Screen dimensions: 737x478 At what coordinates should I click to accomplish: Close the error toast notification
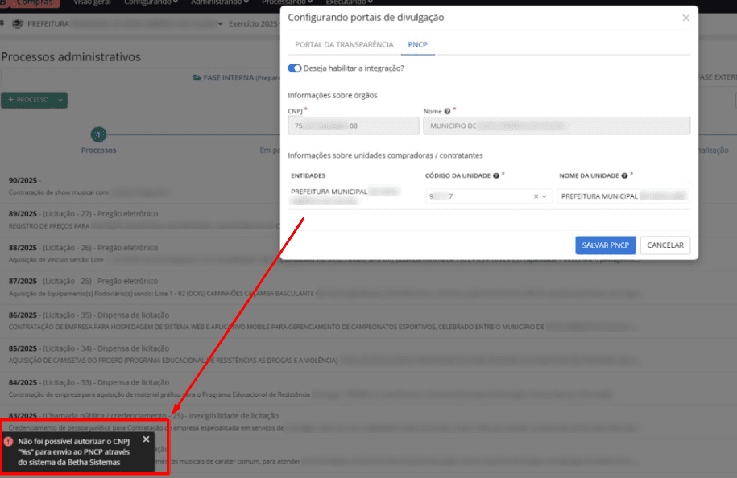(x=146, y=439)
